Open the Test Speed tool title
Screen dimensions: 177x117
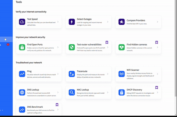[x=32, y=19]
